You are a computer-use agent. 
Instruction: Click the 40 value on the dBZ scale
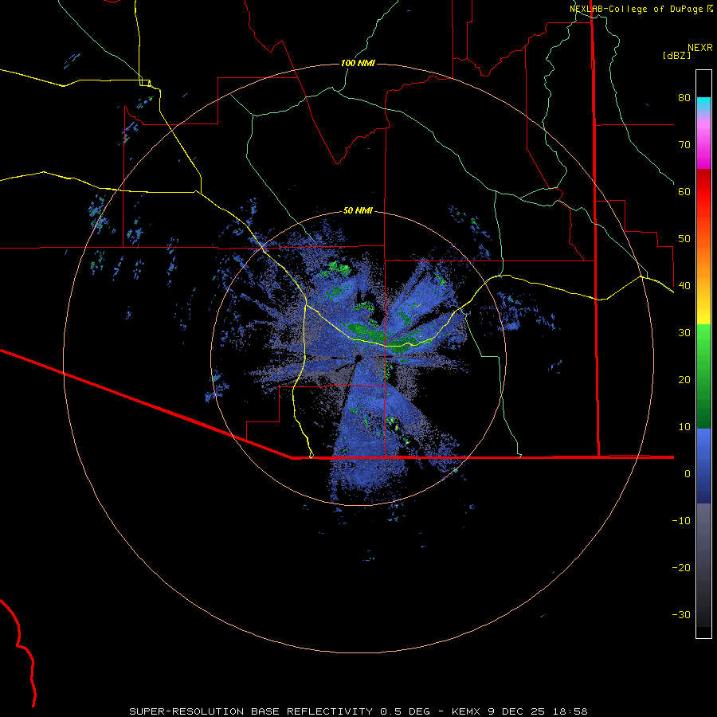pos(684,286)
